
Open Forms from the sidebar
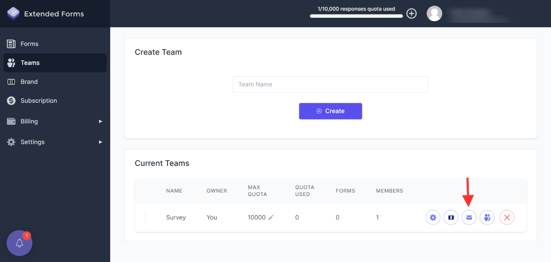pyautogui.click(x=55, y=44)
